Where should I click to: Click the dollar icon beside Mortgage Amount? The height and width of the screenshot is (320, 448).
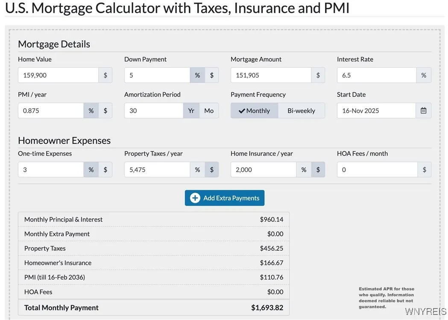318,75
